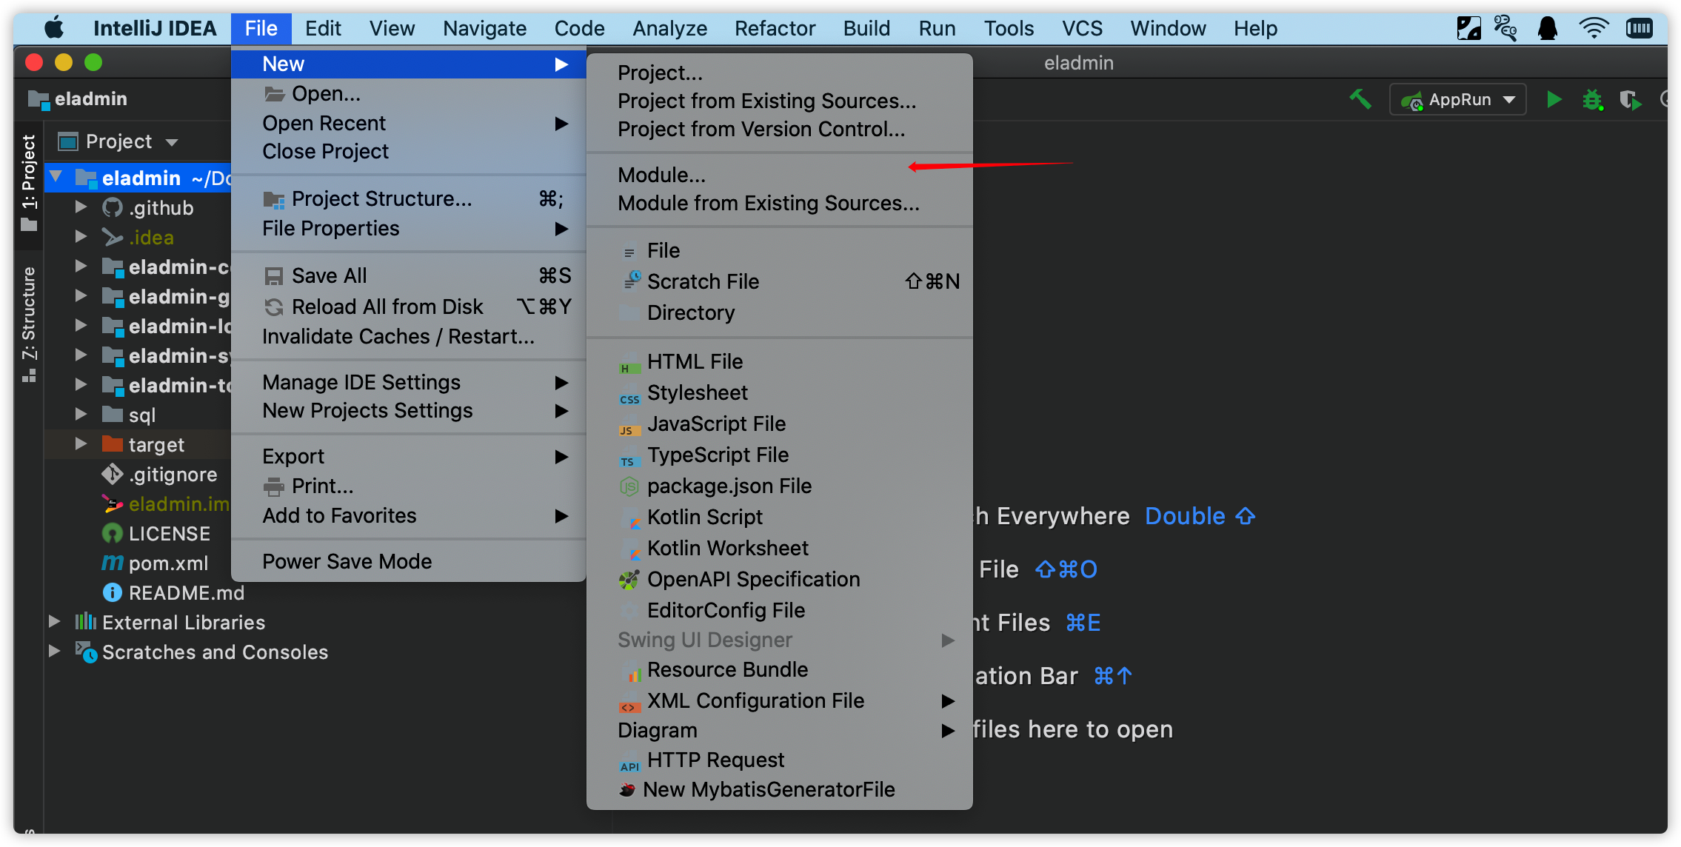Select Module from Existing Sources...

(x=780, y=203)
